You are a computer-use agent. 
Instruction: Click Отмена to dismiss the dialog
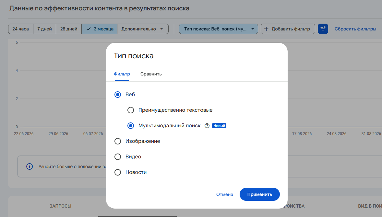(225, 194)
